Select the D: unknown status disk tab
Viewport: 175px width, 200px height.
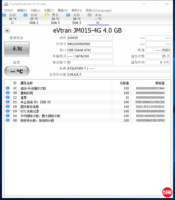[x=98, y=19]
